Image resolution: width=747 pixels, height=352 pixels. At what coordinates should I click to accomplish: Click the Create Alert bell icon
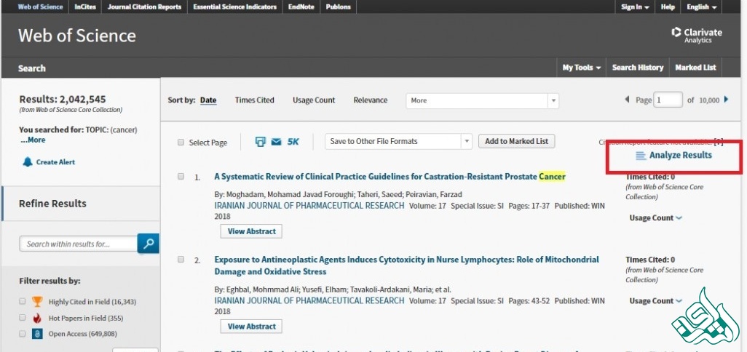[28, 161]
